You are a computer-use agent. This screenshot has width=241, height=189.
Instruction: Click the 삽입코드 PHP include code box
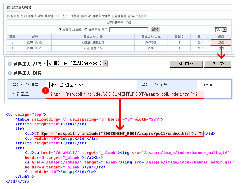(x=125, y=94)
